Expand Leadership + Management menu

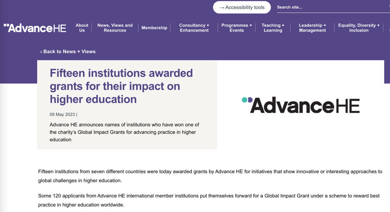click(312, 28)
